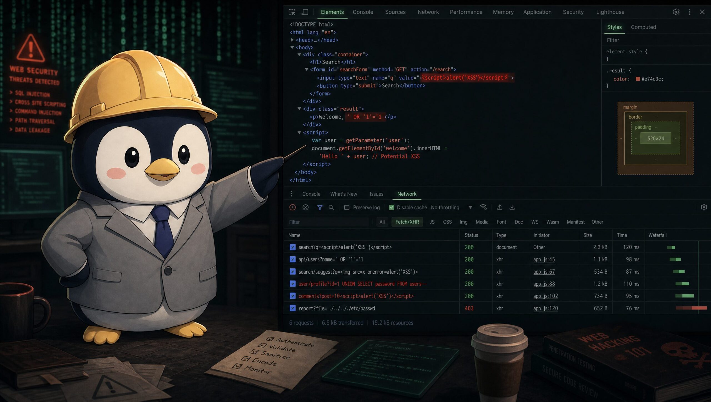Focus the network Filter input

pos(328,222)
